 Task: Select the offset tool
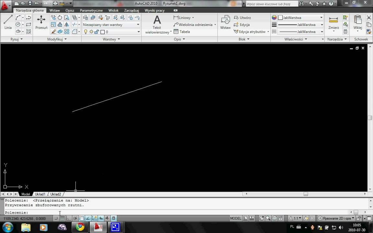click(x=60, y=25)
